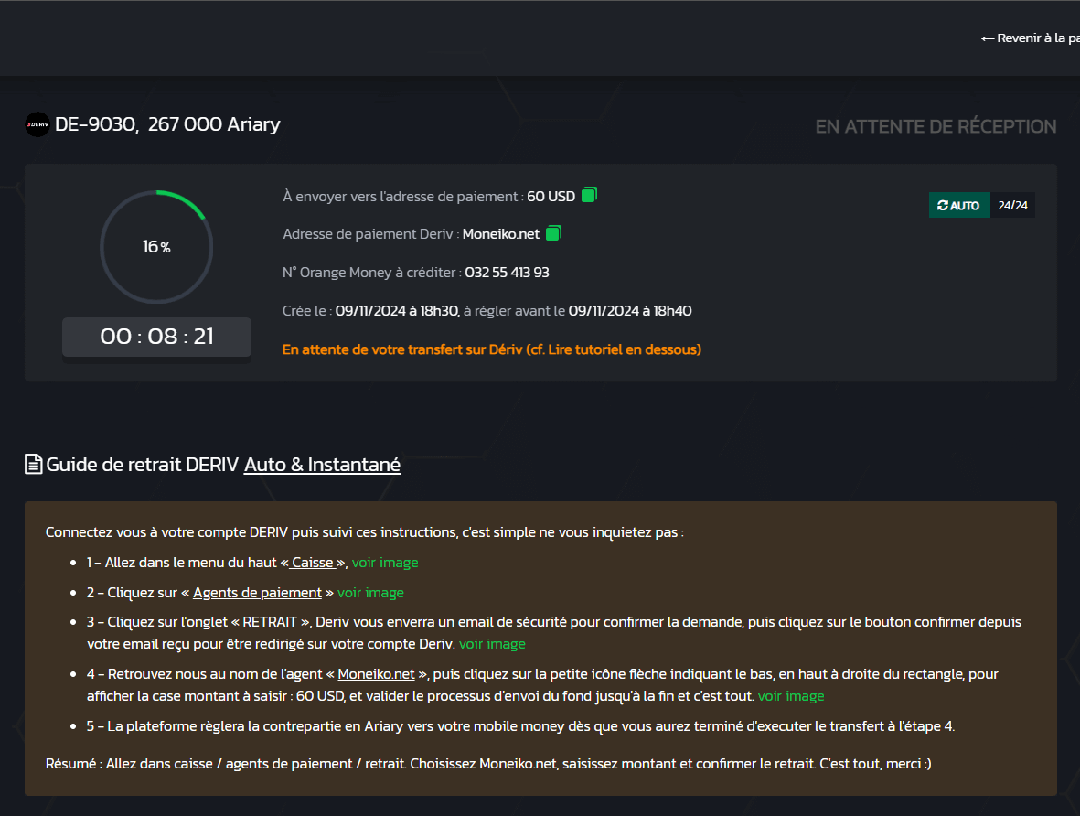Image resolution: width=1080 pixels, height=816 pixels.
Task: Click the Agents de paiement link
Action: [257, 593]
